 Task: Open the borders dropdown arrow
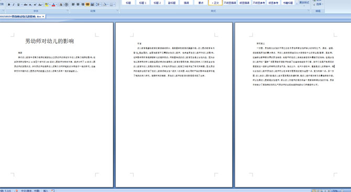[114, 5]
